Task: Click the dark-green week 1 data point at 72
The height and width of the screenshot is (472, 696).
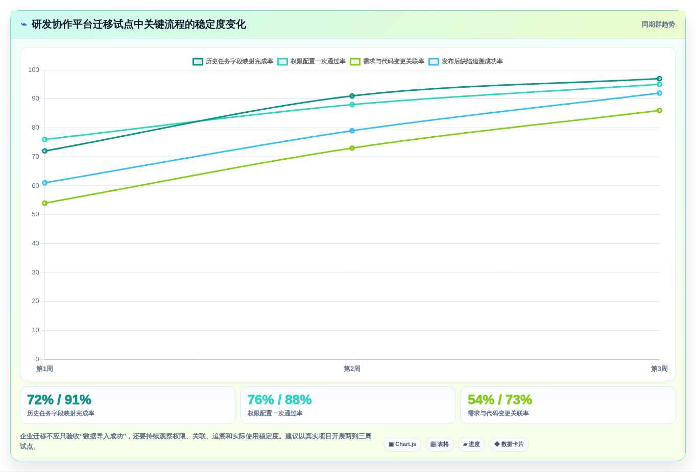Action: [x=45, y=151]
